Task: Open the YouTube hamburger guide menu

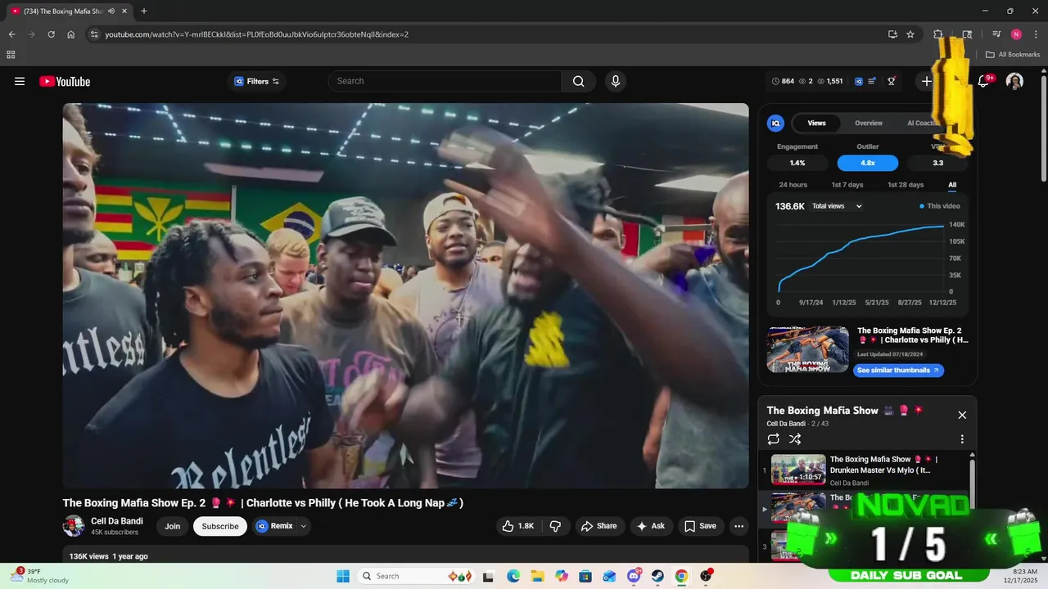Action: click(20, 81)
